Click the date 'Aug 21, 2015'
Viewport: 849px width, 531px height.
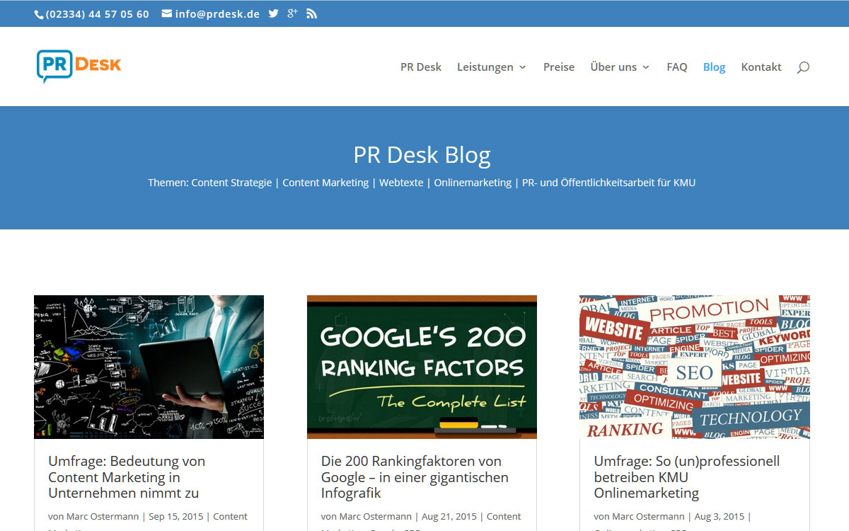point(449,516)
